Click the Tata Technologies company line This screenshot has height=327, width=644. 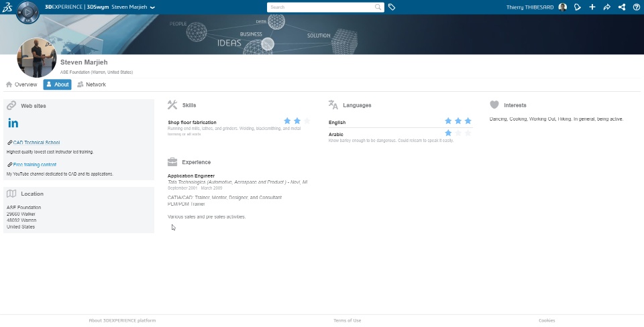(237, 182)
